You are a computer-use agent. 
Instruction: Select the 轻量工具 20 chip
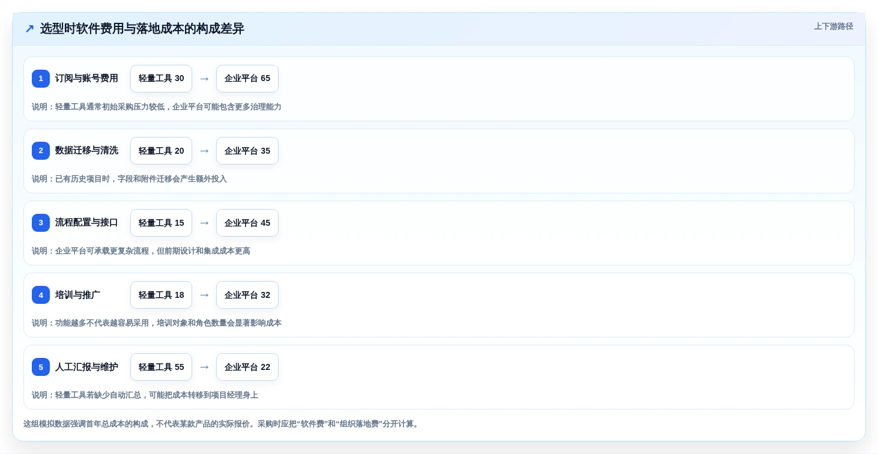point(161,151)
